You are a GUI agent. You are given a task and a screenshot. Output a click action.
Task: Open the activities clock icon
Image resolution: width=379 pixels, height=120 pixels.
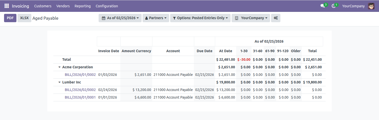[x=333, y=6]
